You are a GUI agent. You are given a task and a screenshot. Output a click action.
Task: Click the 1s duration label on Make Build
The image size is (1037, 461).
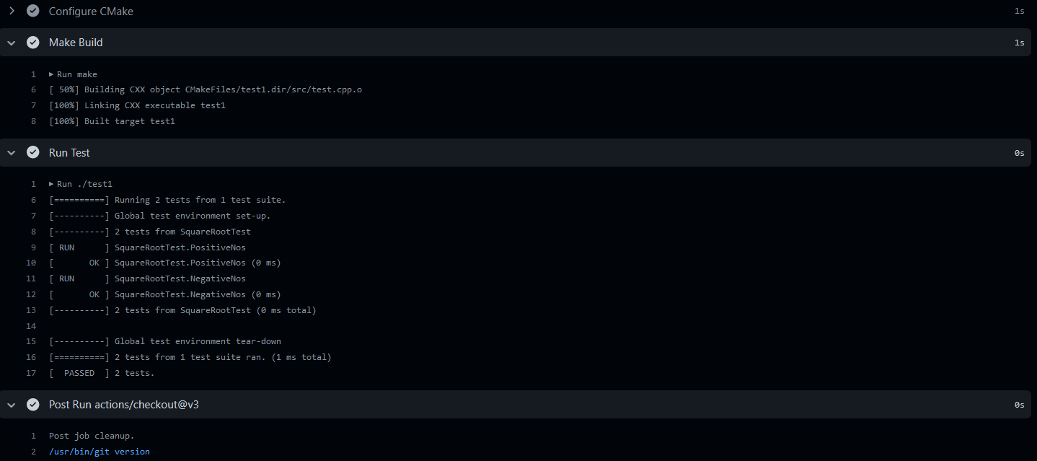(1019, 42)
